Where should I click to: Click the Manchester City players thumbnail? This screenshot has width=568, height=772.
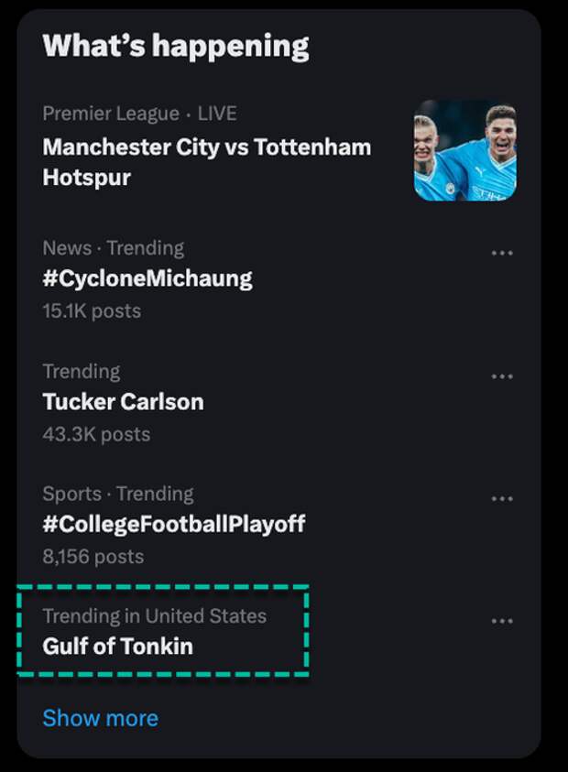[465, 151]
